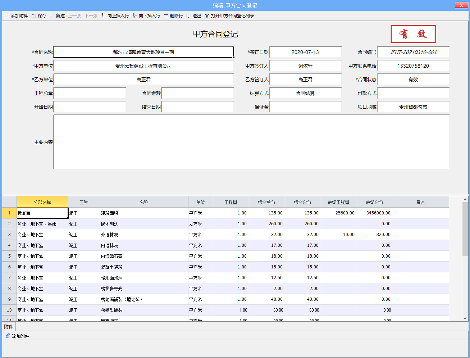Click the 建筑面积 cell
Screen dimensions: 470x358
[144, 213]
